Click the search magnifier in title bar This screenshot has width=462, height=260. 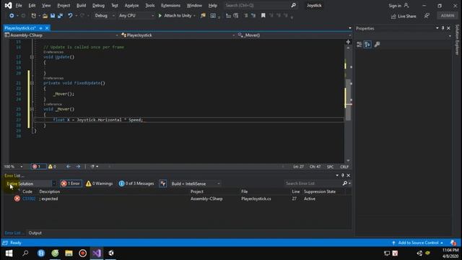point(294,5)
